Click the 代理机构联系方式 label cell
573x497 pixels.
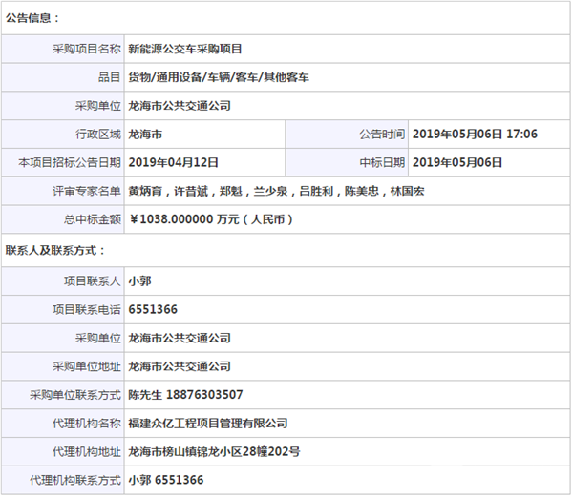pyautogui.click(x=75, y=480)
